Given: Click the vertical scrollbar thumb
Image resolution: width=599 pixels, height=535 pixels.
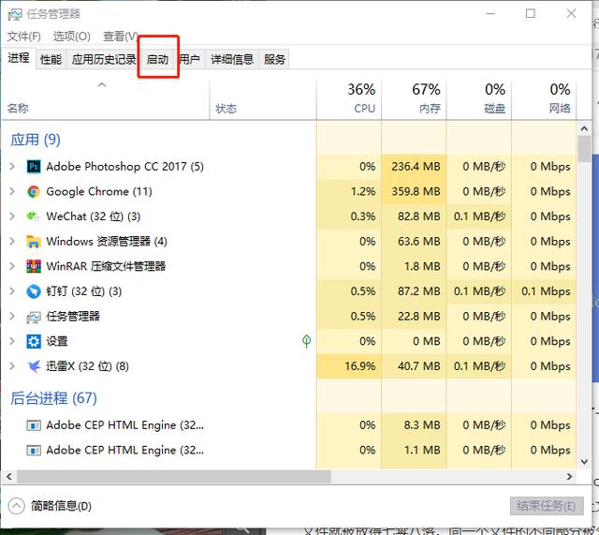Looking at the screenshot, I should [x=584, y=149].
